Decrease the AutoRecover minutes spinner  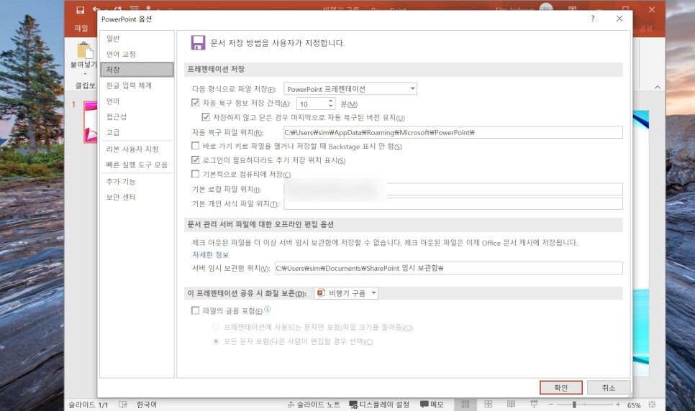[331, 106]
